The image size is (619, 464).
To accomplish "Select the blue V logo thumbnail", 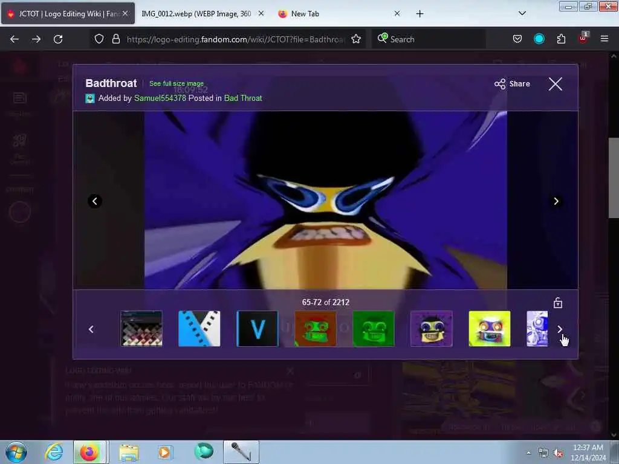I will (x=258, y=329).
